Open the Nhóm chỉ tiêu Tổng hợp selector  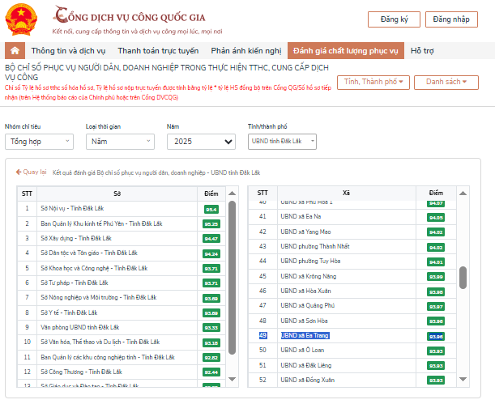click(x=38, y=142)
